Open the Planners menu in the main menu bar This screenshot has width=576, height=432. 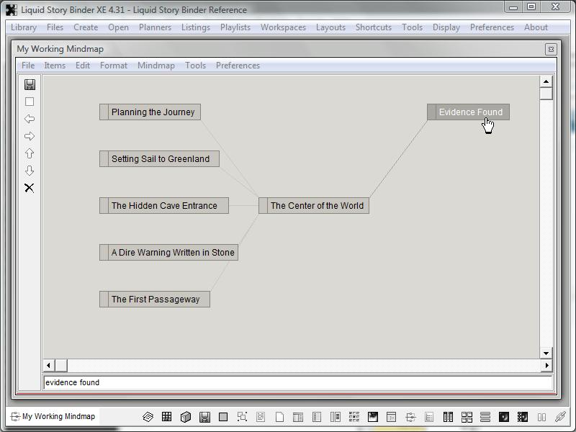coord(155,27)
